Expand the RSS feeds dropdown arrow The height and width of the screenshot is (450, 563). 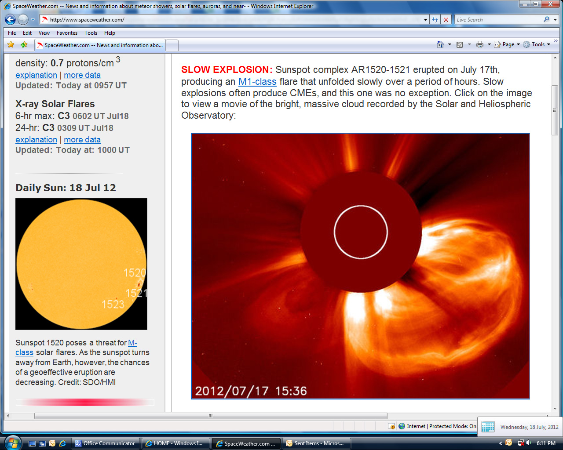[x=469, y=44]
